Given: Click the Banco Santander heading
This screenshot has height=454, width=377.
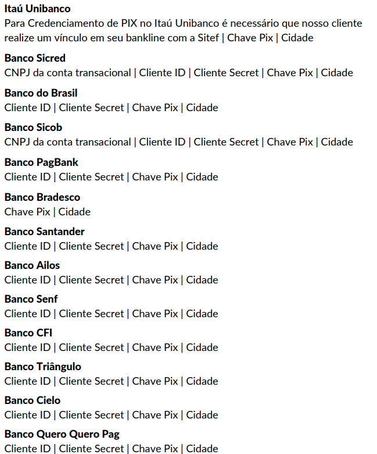Looking at the screenshot, I should click(x=45, y=232).
